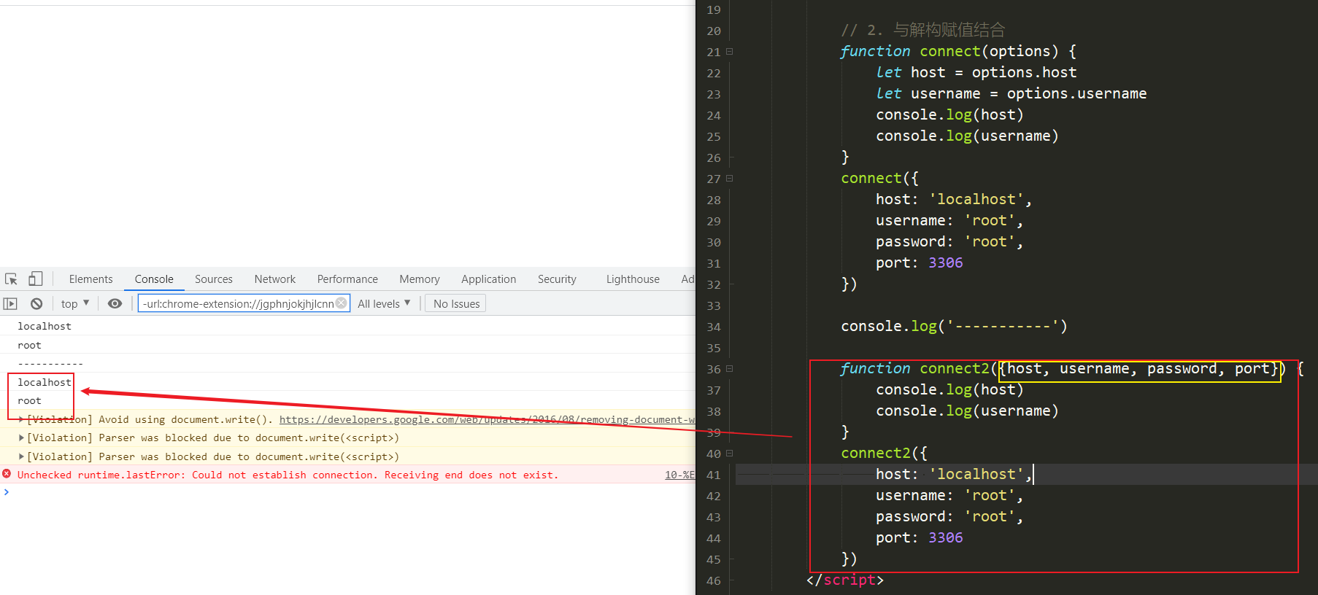
Task: Click the 'port: 3306' line at line 31
Action: (919, 262)
